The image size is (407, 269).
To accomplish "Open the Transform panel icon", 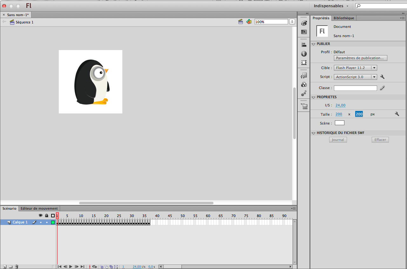I will [x=304, y=63].
